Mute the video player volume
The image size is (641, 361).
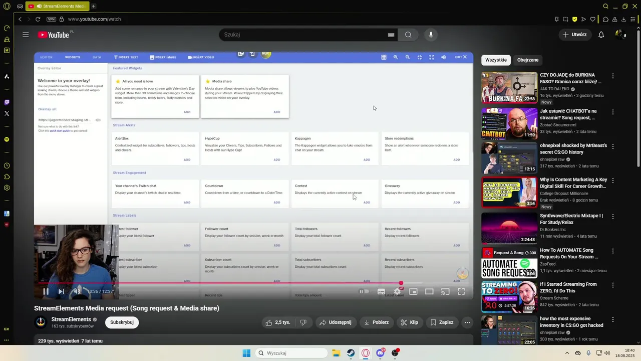pos(77,291)
